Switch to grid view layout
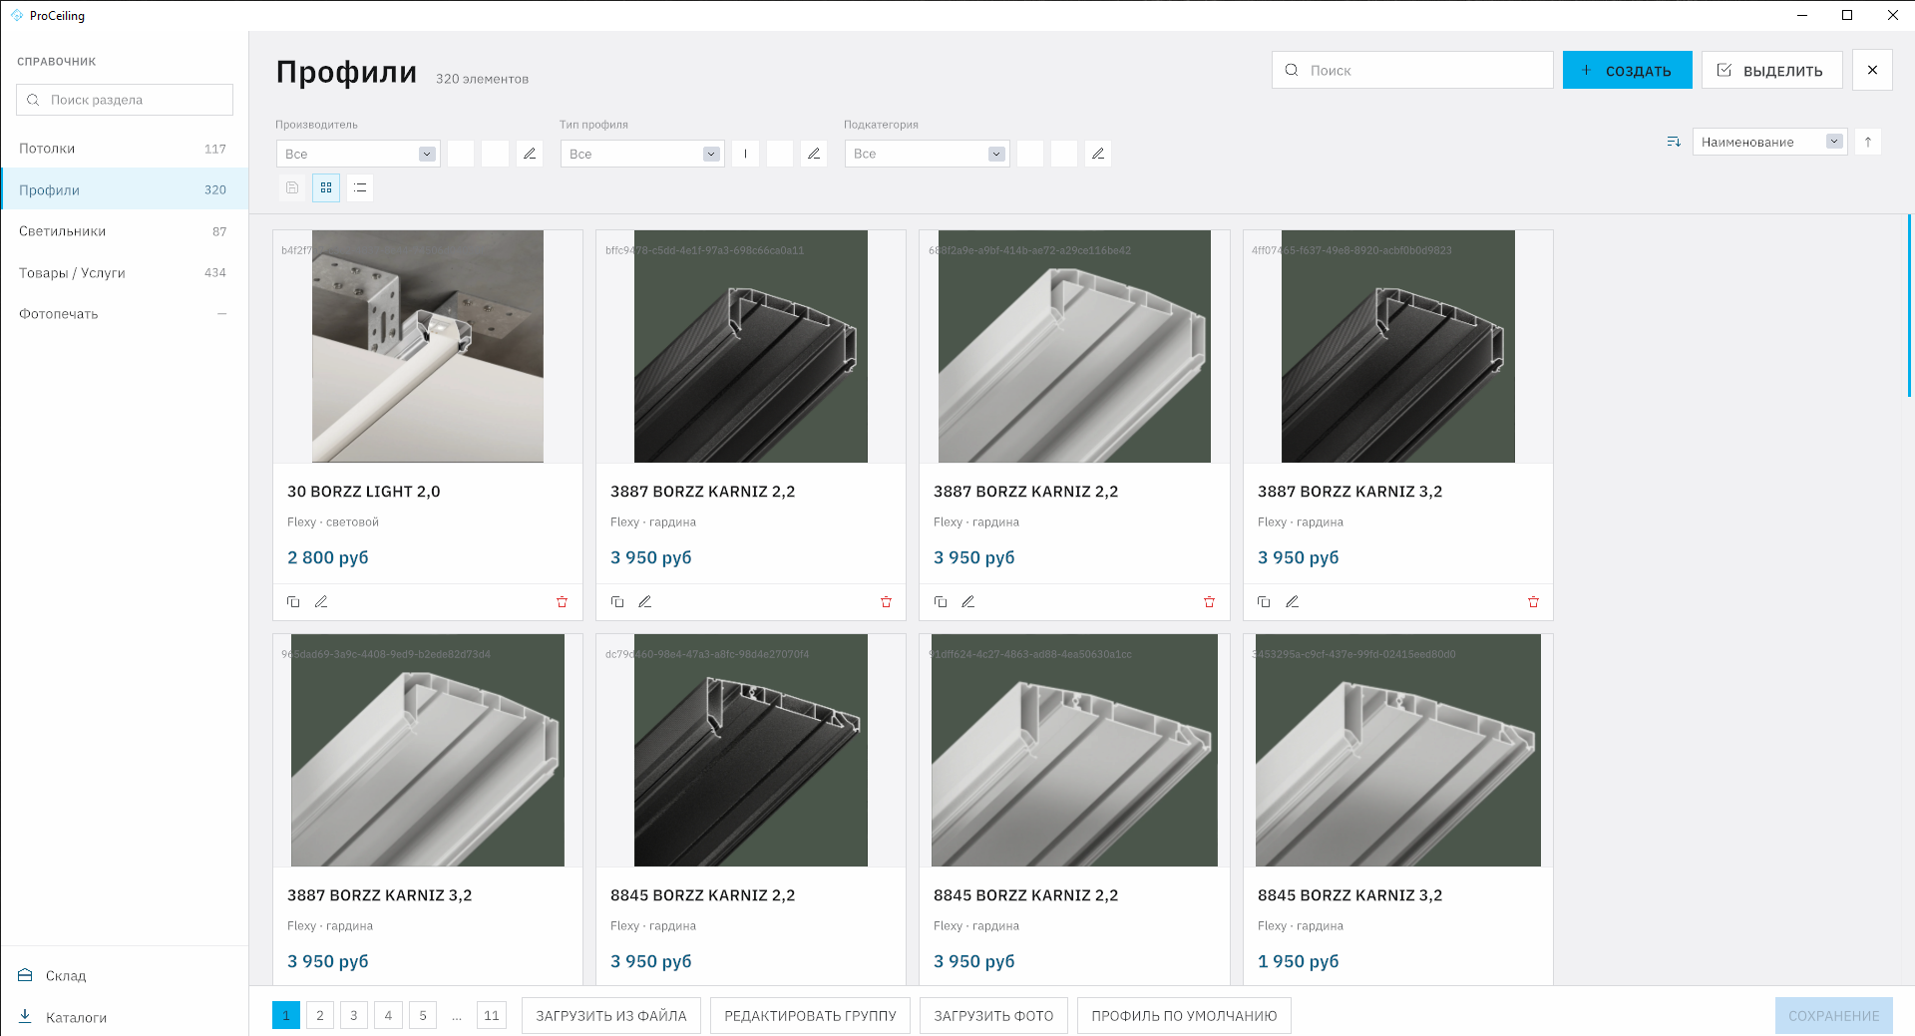 326,187
